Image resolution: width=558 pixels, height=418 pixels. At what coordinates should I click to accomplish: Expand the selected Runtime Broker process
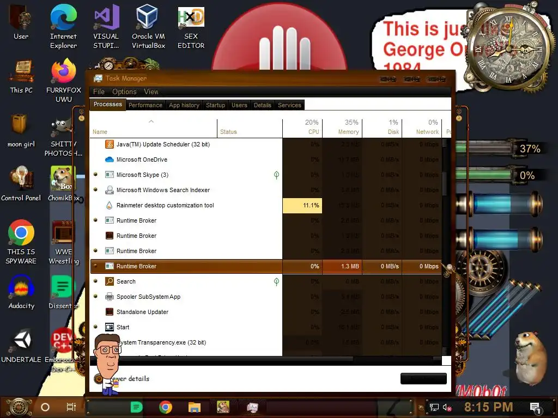[x=95, y=266]
